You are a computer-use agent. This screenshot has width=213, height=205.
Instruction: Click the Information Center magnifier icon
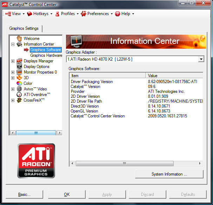click(x=19, y=44)
